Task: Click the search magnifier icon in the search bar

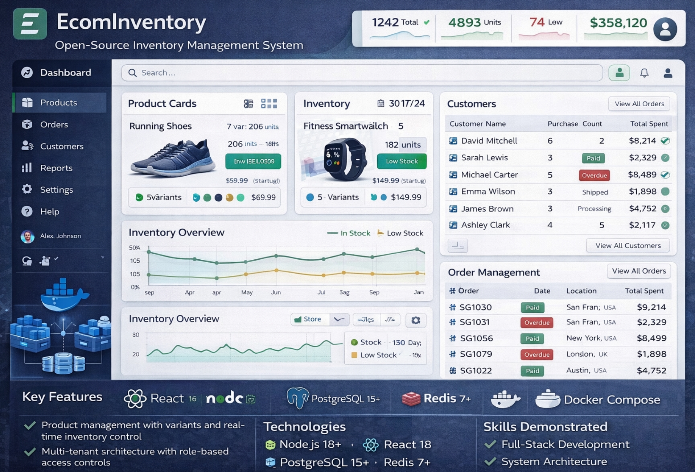Action: 133,73
